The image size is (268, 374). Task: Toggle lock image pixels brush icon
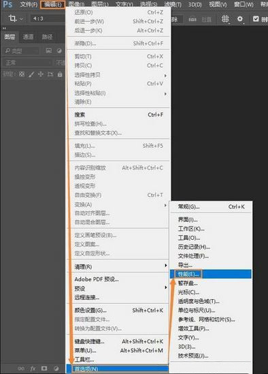pyautogui.click(x=31, y=74)
